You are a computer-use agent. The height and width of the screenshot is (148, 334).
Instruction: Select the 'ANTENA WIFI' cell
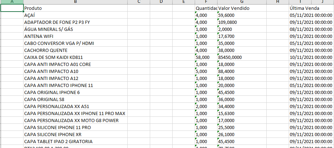[76, 36]
